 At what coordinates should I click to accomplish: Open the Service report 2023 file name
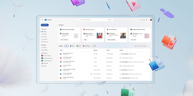68,73
